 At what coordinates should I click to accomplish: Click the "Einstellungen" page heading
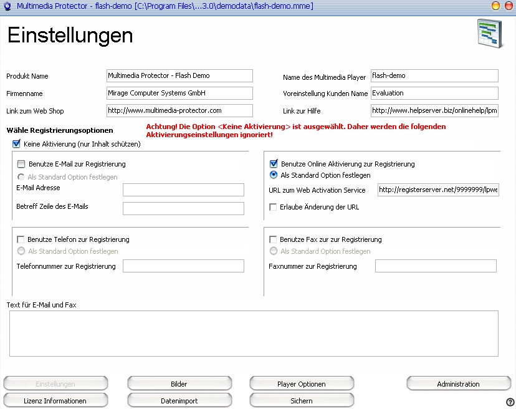[x=70, y=36]
